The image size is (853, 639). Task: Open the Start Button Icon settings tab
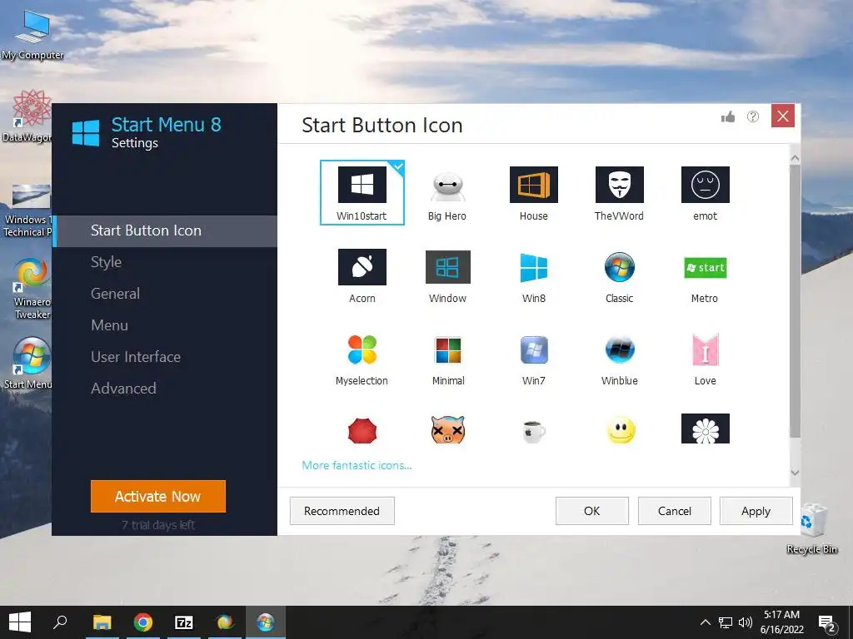pyautogui.click(x=165, y=231)
